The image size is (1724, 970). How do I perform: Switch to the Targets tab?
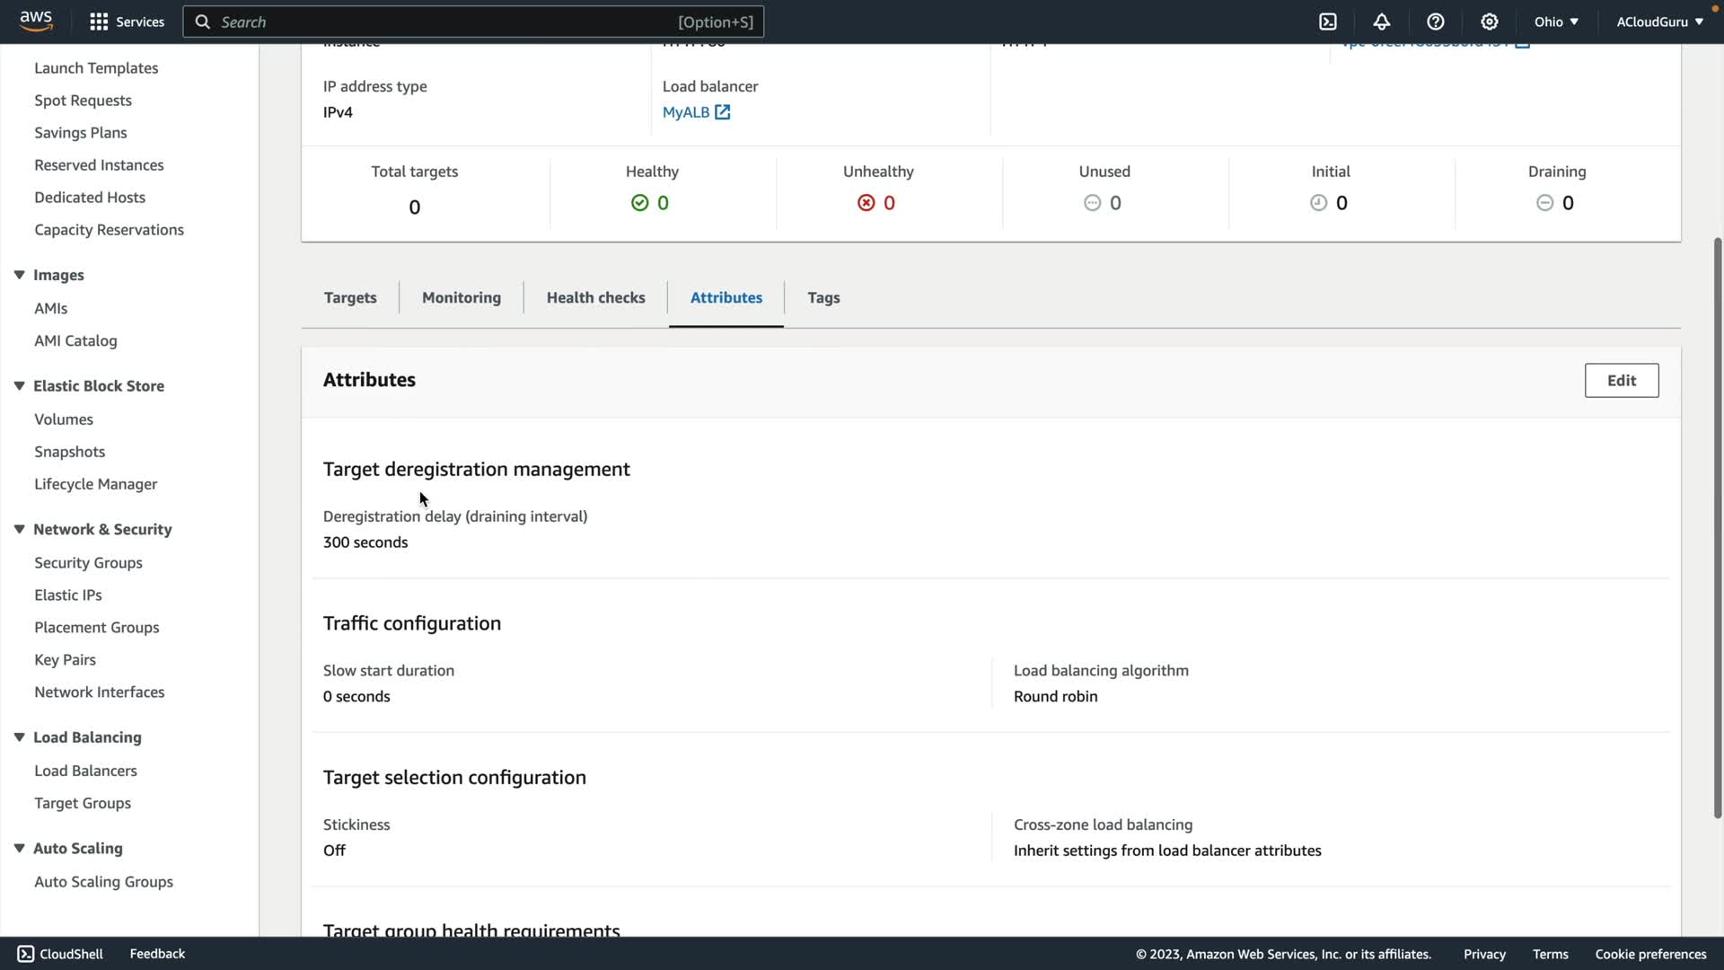click(x=350, y=297)
